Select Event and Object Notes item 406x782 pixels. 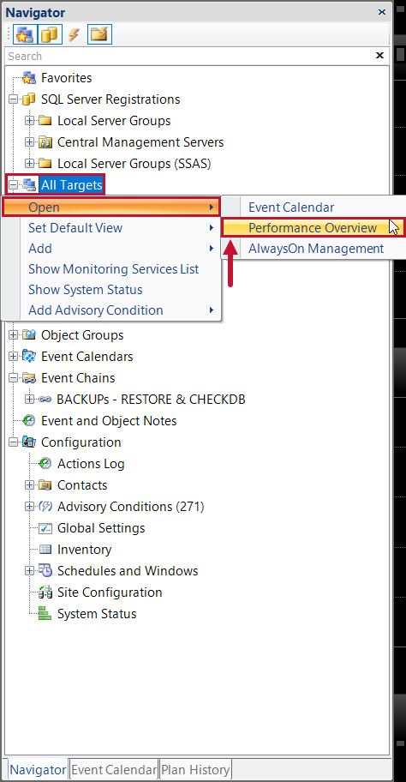pos(109,421)
